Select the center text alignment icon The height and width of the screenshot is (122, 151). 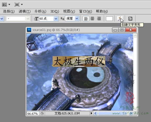[x=92, y=19]
